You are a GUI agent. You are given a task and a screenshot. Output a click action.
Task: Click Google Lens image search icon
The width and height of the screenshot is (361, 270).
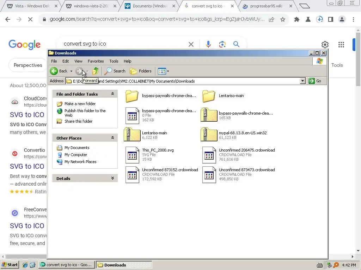[x=222, y=44]
